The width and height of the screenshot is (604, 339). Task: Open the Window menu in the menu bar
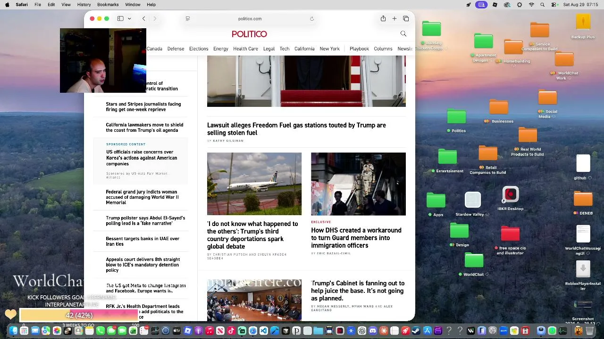point(133,5)
